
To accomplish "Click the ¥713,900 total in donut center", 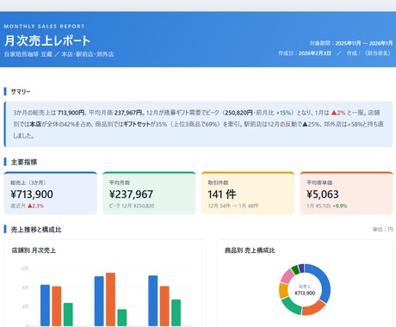I will (x=305, y=293).
